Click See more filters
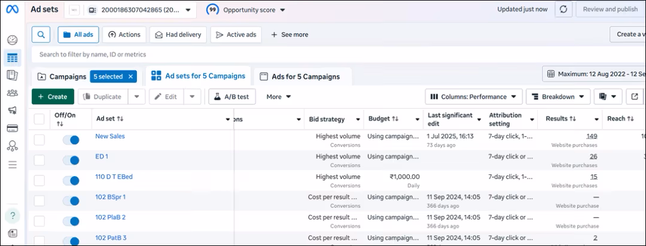Screen dimensions: 646x246 pyautogui.click(x=290, y=35)
